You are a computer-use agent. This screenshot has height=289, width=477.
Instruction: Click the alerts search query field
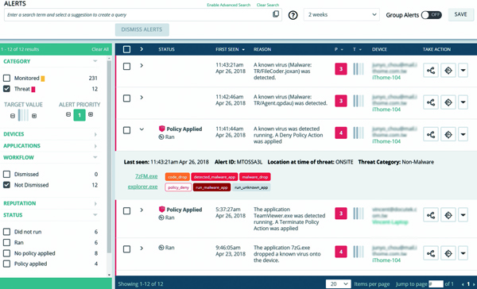tap(138, 14)
